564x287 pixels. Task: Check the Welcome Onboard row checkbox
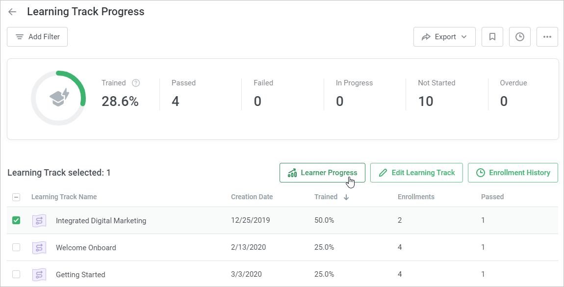(16, 248)
